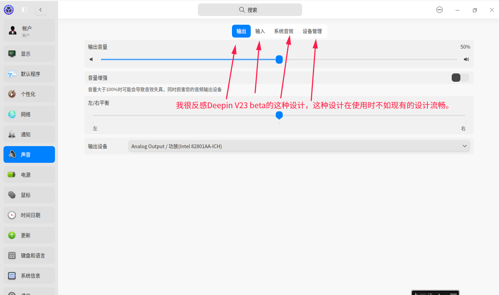
Task: Open 默认程序 settings in sidebar
Action: tap(29, 74)
